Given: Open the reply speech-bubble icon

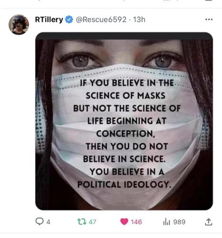Looking at the screenshot, I should pyautogui.click(x=39, y=221).
